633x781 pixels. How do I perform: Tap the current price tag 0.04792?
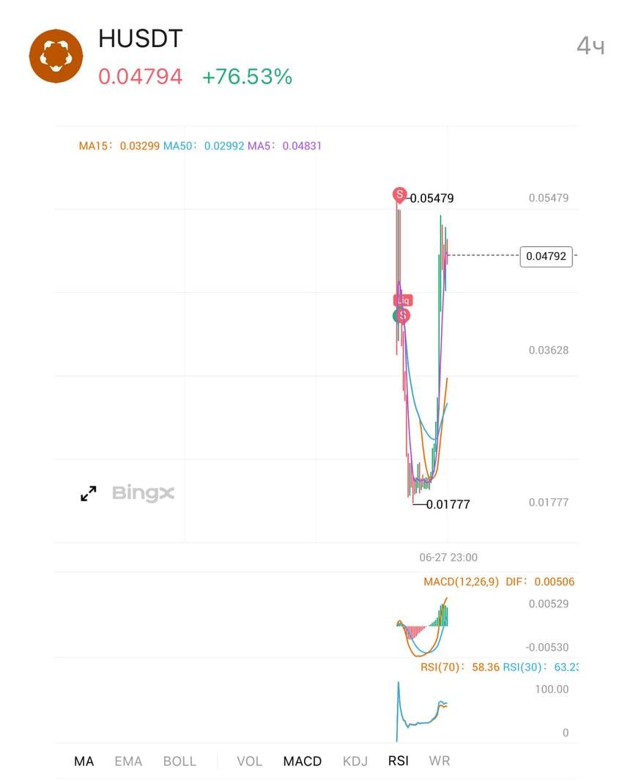[x=547, y=256]
